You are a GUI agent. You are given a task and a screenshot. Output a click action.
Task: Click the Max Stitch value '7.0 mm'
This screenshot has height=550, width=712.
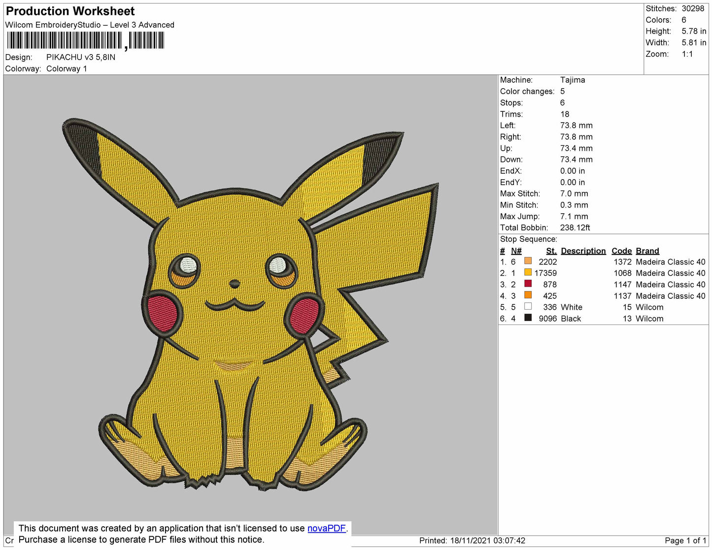tap(574, 194)
